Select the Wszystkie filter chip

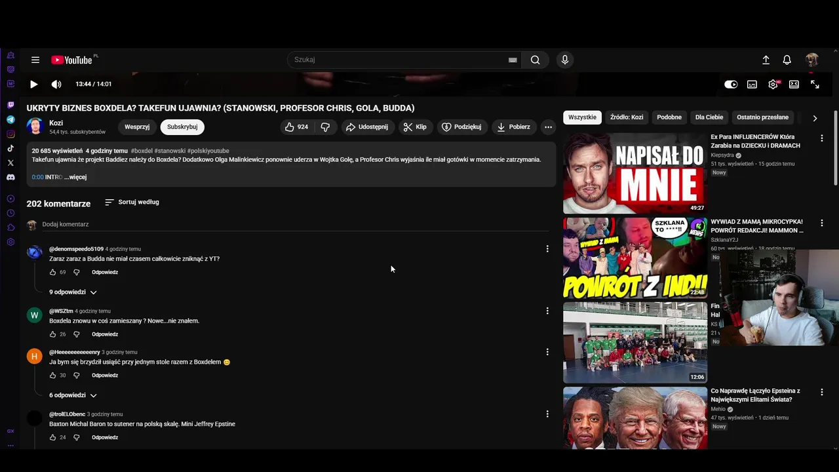pyautogui.click(x=582, y=117)
